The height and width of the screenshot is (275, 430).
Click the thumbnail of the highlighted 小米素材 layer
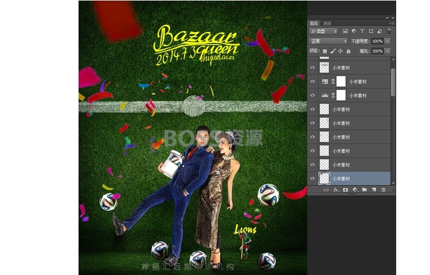click(324, 179)
